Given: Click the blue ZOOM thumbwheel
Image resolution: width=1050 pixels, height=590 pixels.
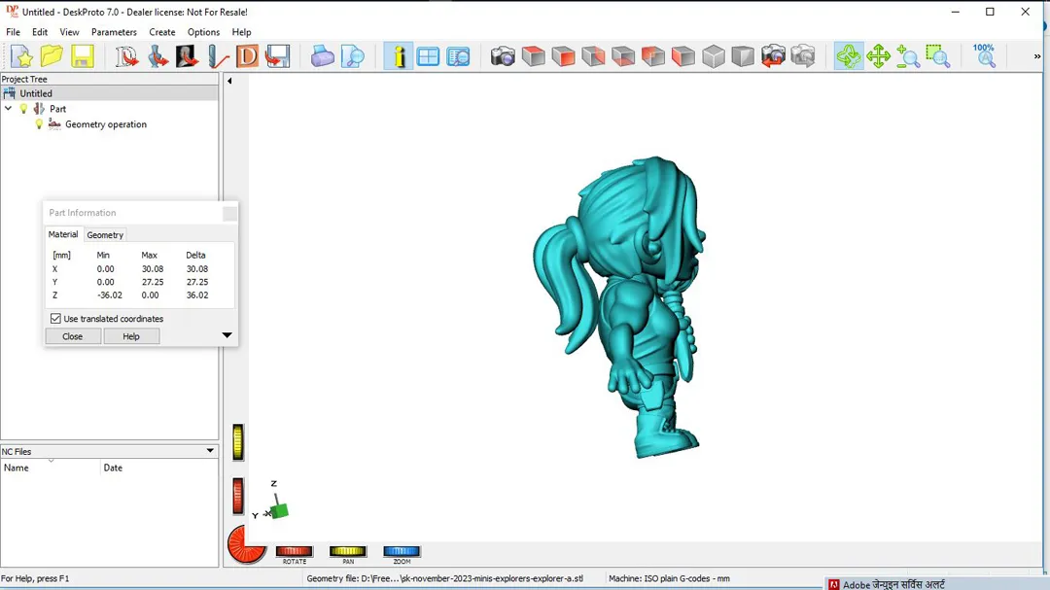Looking at the screenshot, I should coord(402,551).
